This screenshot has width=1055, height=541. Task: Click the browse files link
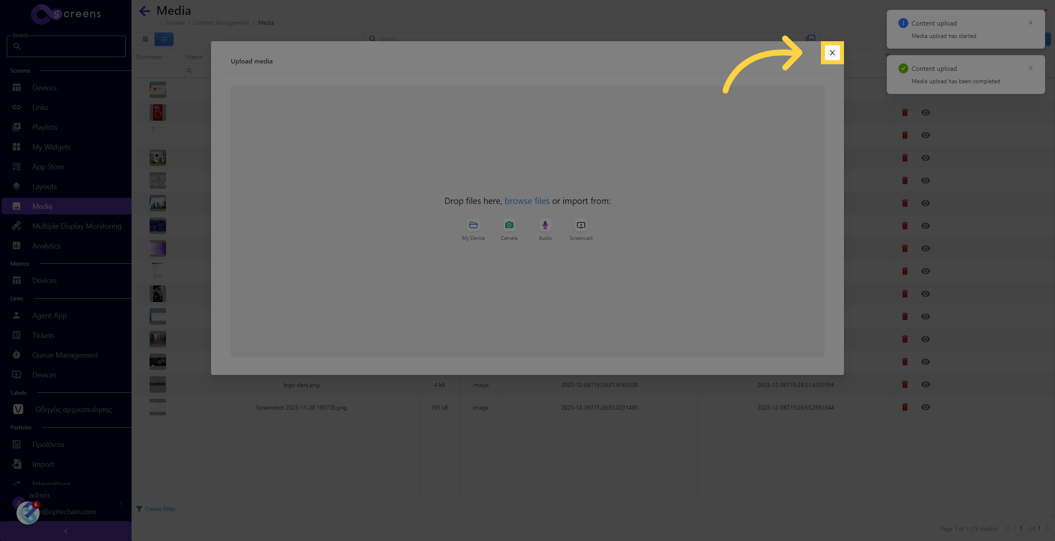pos(527,201)
